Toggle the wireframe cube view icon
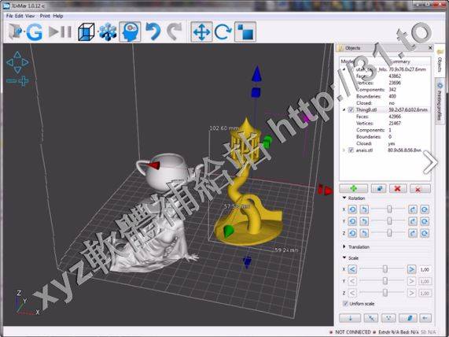The image size is (449, 337). [x=86, y=31]
